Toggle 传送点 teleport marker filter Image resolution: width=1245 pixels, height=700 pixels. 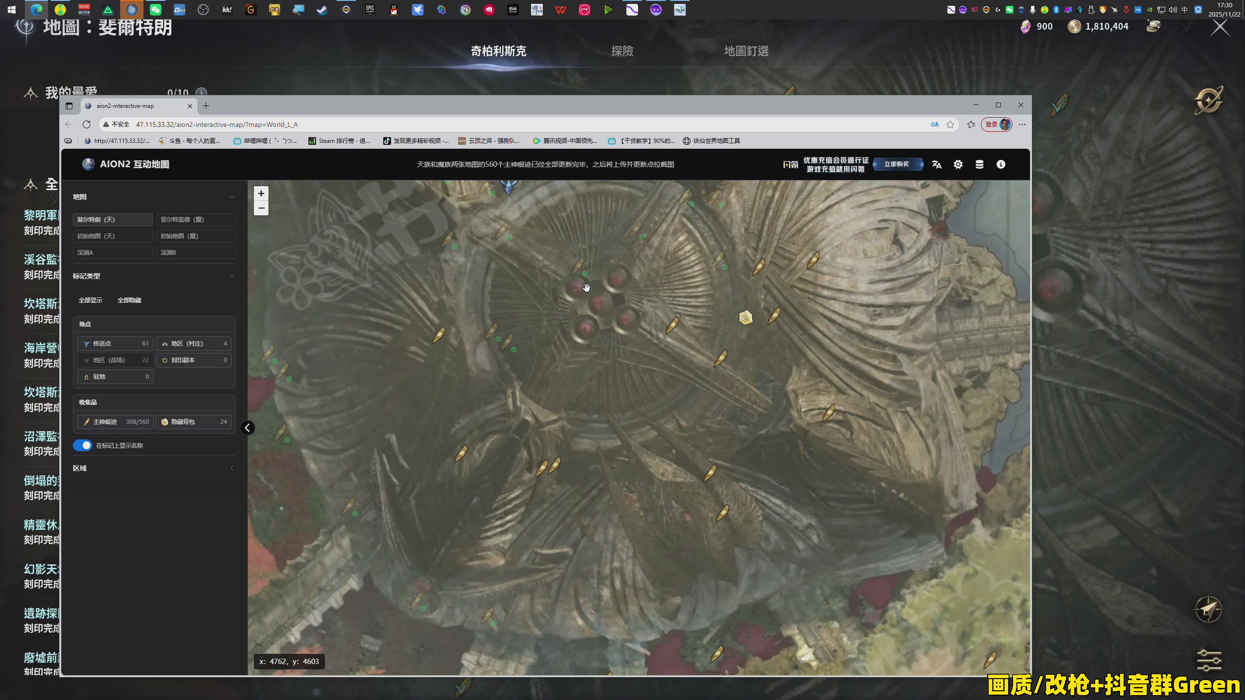(115, 344)
